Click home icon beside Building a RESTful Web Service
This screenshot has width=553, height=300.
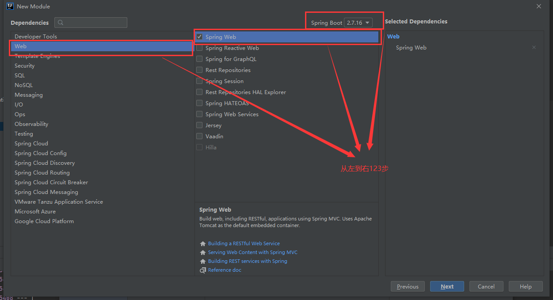pyautogui.click(x=203, y=244)
